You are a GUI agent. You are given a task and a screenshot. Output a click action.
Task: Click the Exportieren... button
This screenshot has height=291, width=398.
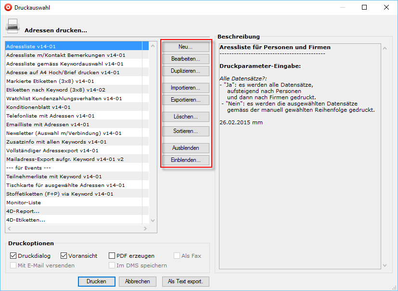click(185, 100)
